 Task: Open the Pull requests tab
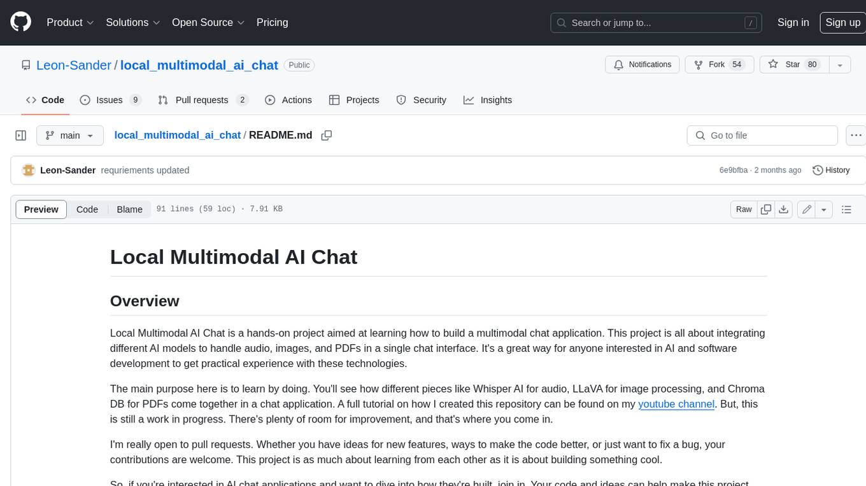(203, 100)
